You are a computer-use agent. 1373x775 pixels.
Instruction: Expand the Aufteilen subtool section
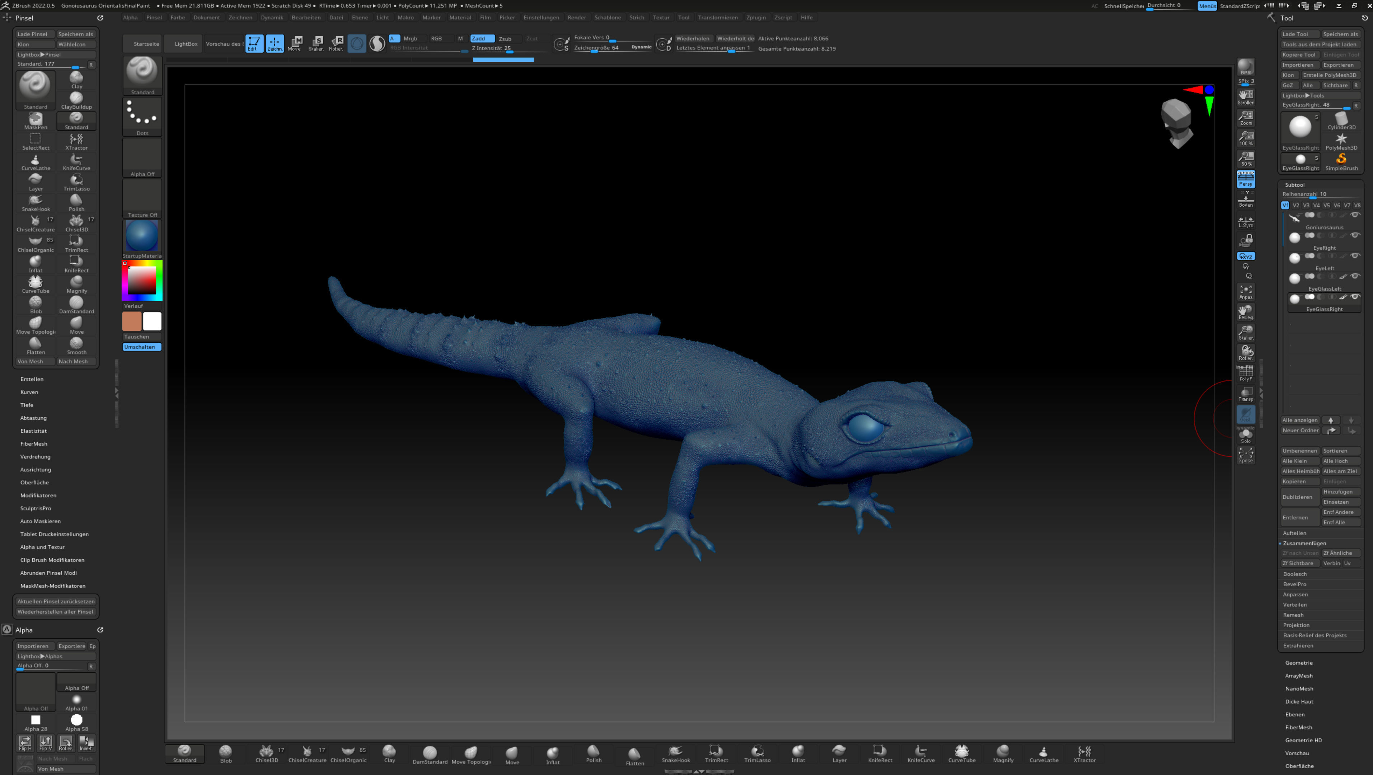pyautogui.click(x=1294, y=533)
